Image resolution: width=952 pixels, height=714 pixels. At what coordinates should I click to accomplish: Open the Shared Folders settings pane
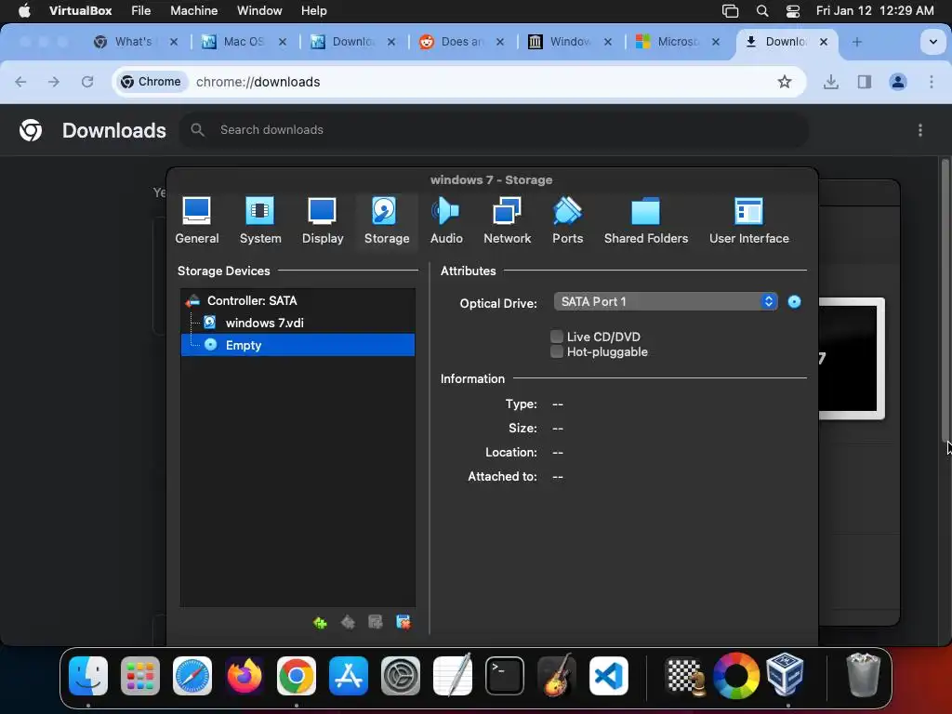645,220
